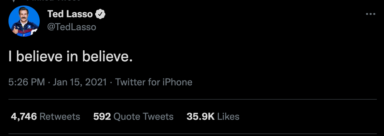Image resolution: width=384 pixels, height=136 pixels.
Task: Open the three-dot more options menu
Action: (x=371, y=14)
